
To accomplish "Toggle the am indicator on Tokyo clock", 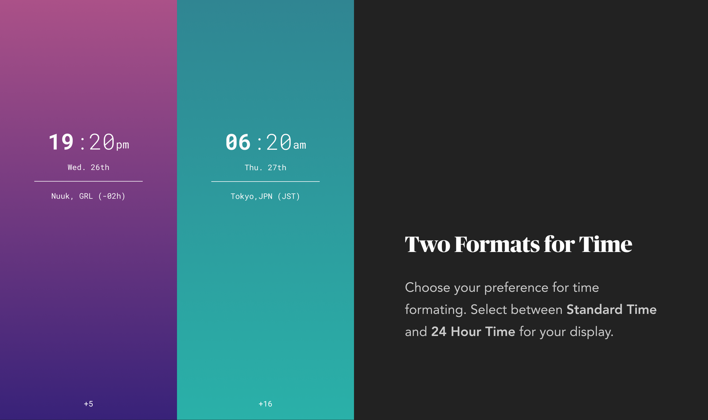I will point(300,145).
